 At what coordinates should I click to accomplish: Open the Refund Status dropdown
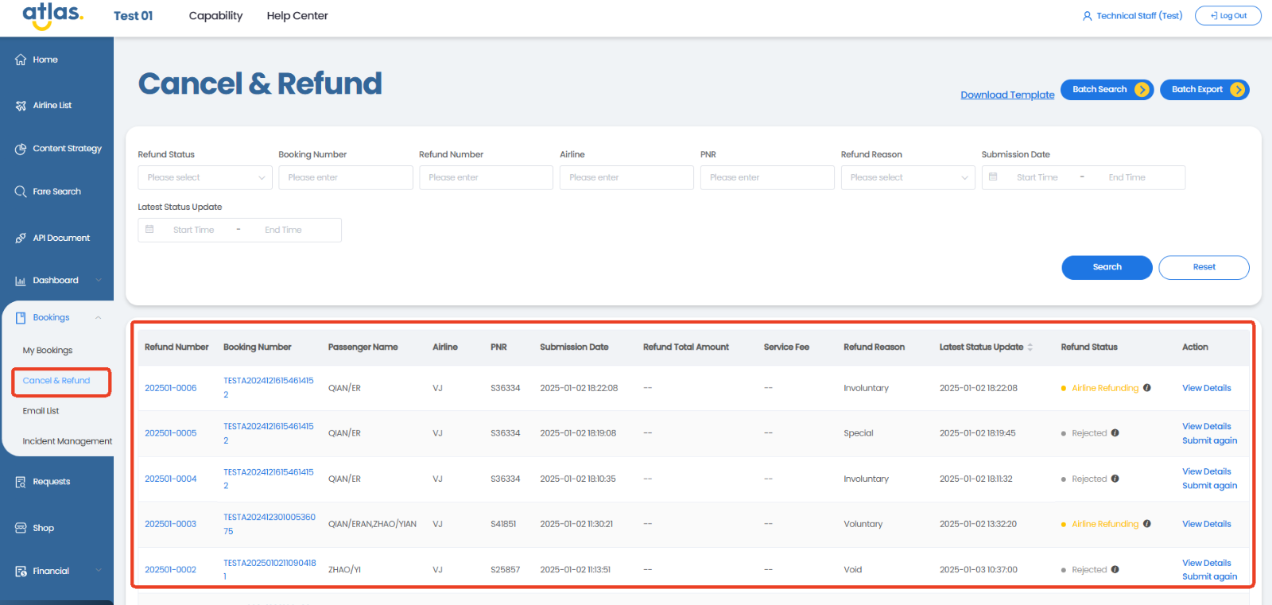point(205,177)
